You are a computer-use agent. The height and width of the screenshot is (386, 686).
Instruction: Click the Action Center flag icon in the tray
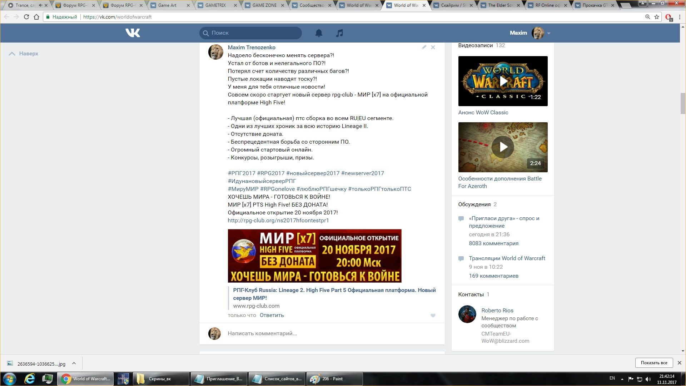point(631,379)
